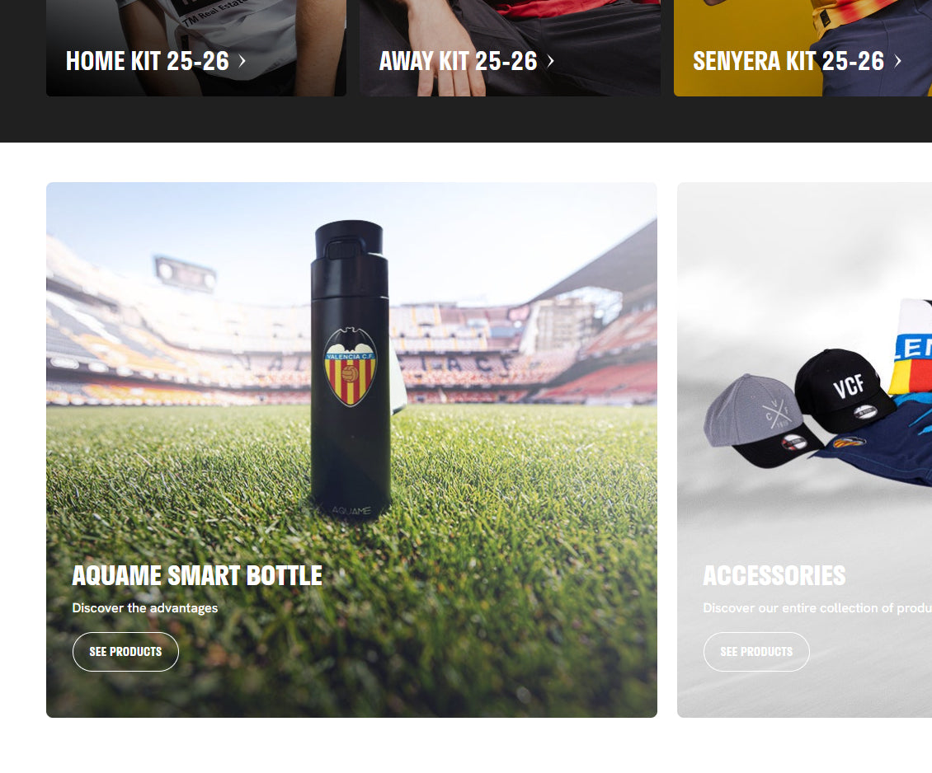
Task: Click the chevron after Senyera Kit 25-26
Action: [897, 61]
